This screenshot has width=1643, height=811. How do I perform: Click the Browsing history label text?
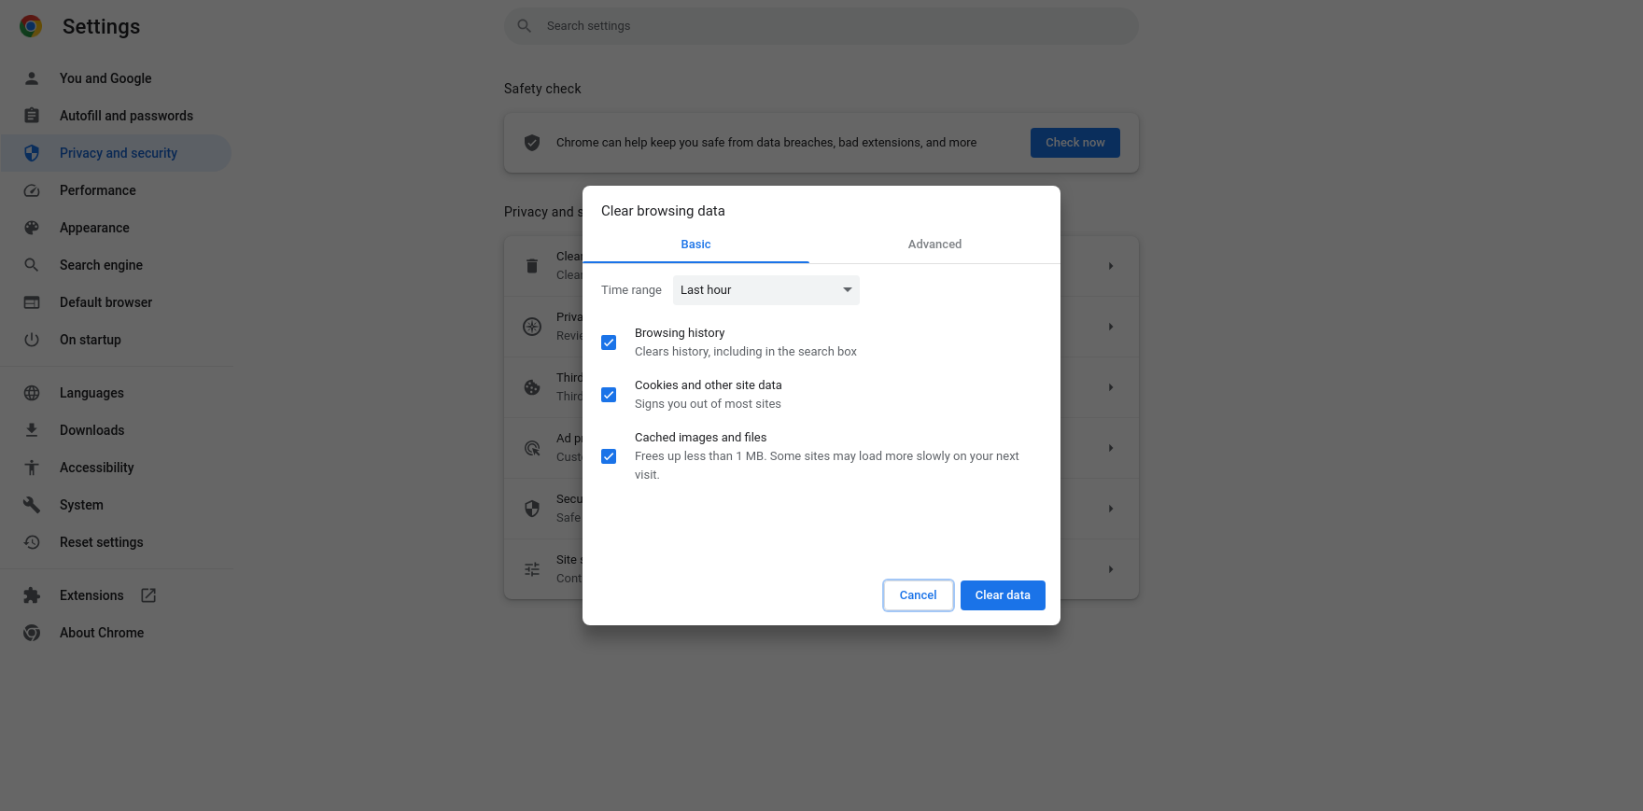point(680,333)
